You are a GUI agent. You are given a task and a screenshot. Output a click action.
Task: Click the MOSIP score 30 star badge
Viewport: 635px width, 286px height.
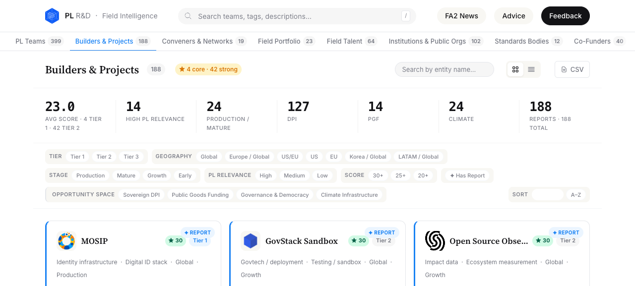click(176, 241)
